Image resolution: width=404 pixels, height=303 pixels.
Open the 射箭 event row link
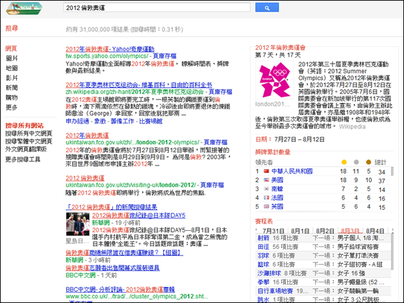click(264, 238)
